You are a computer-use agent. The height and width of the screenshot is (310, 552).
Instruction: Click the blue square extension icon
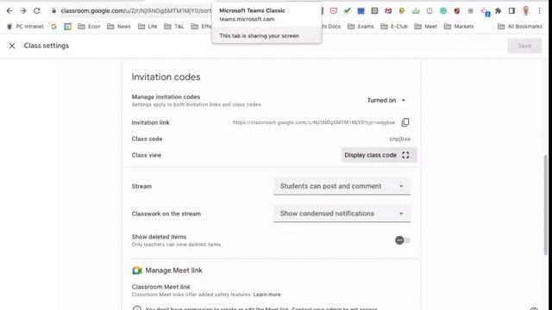(x=361, y=11)
